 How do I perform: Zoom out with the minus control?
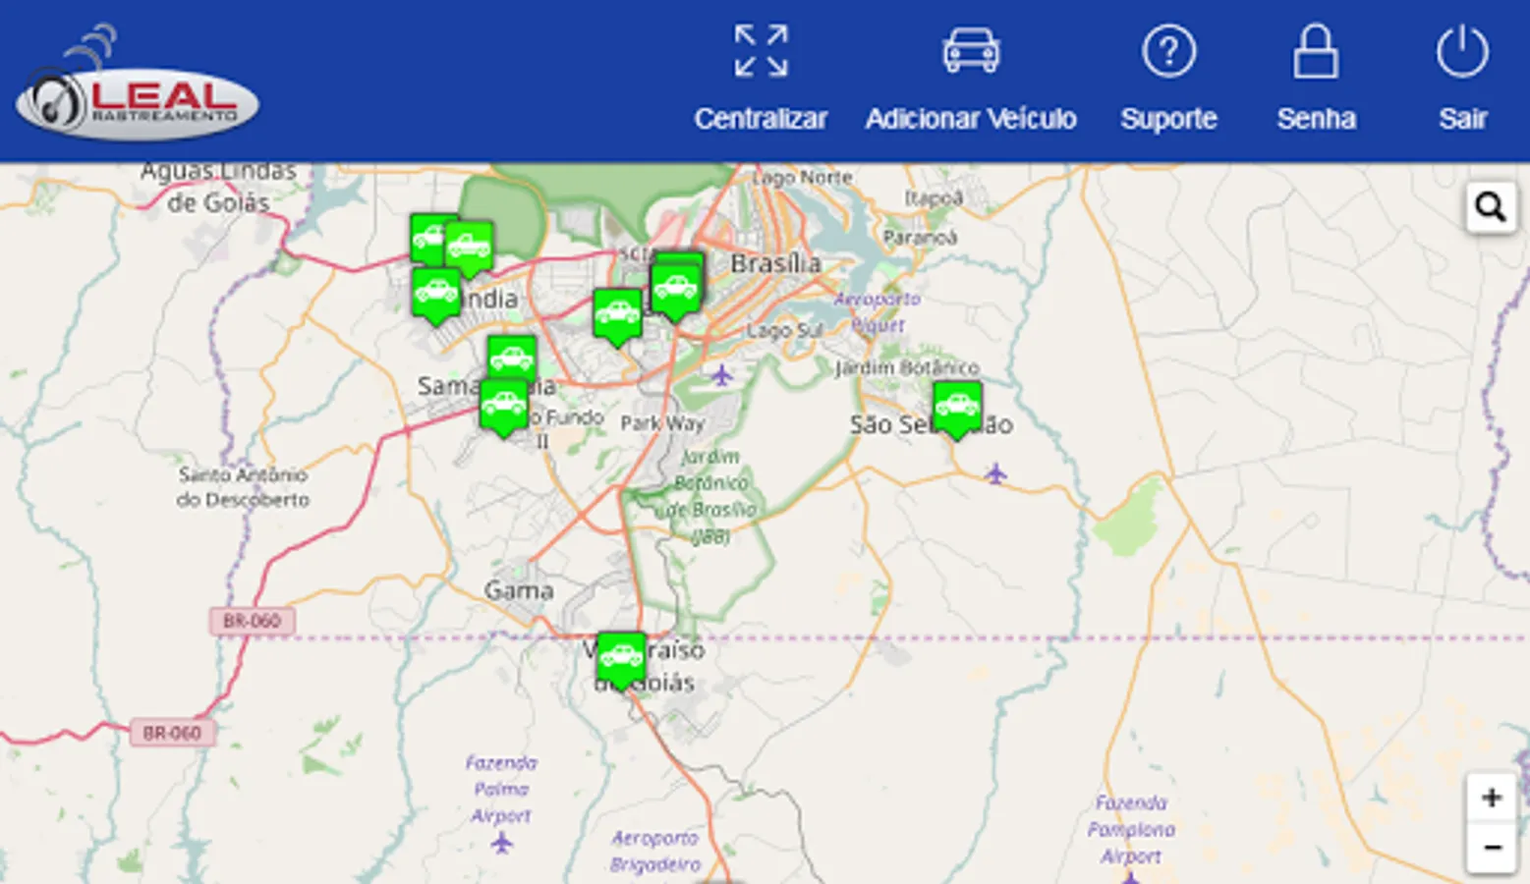click(x=1492, y=846)
